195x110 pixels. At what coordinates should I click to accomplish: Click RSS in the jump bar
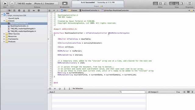pos(64,10)
